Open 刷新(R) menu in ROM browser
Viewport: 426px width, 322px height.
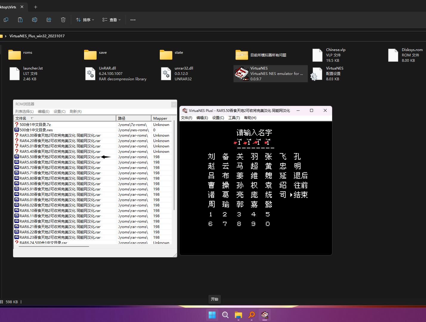(x=75, y=111)
